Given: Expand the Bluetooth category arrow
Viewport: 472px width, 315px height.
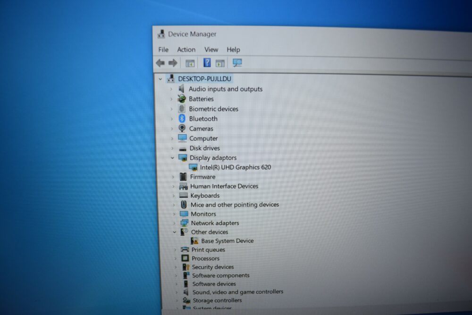Looking at the screenshot, I should coord(172,119).
